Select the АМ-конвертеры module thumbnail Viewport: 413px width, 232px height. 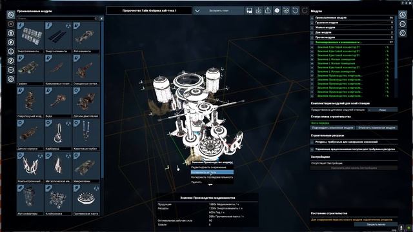coord(30,200)
